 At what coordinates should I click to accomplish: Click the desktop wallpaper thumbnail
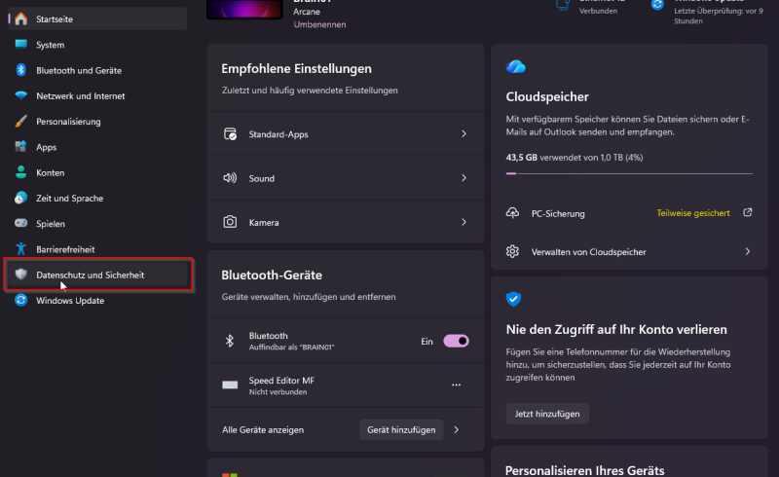pos(245,9)
